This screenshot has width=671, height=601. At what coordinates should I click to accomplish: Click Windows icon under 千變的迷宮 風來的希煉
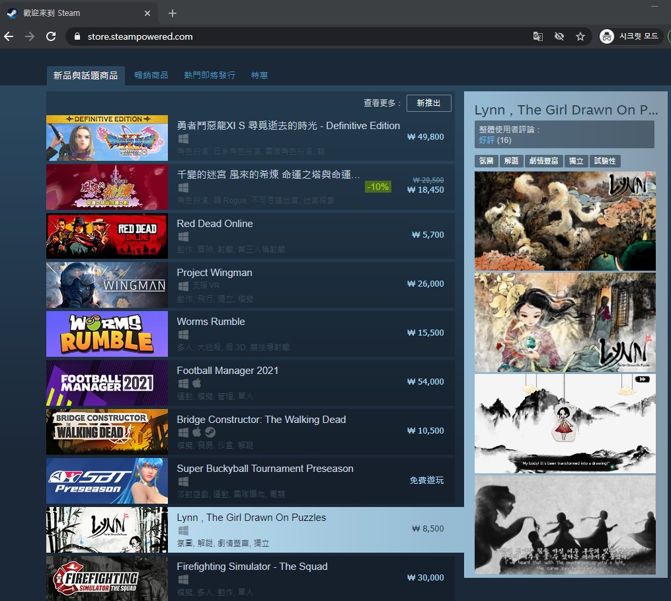[183, 187]
